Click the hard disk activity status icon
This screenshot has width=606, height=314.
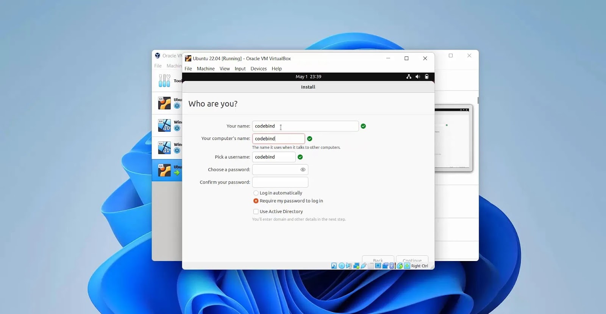tap(334, 266)
